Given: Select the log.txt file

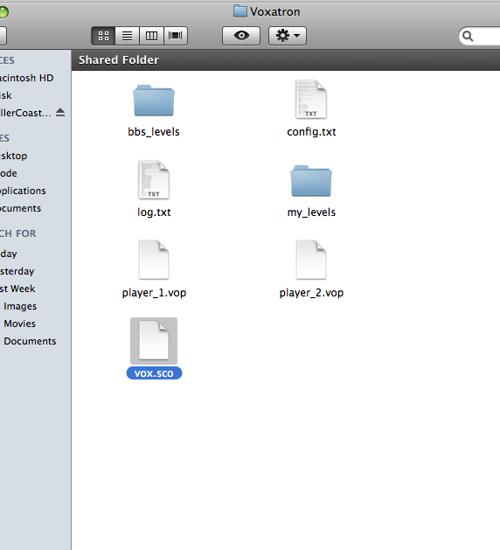Looking at the screenshot, I should tap(154, 179).
